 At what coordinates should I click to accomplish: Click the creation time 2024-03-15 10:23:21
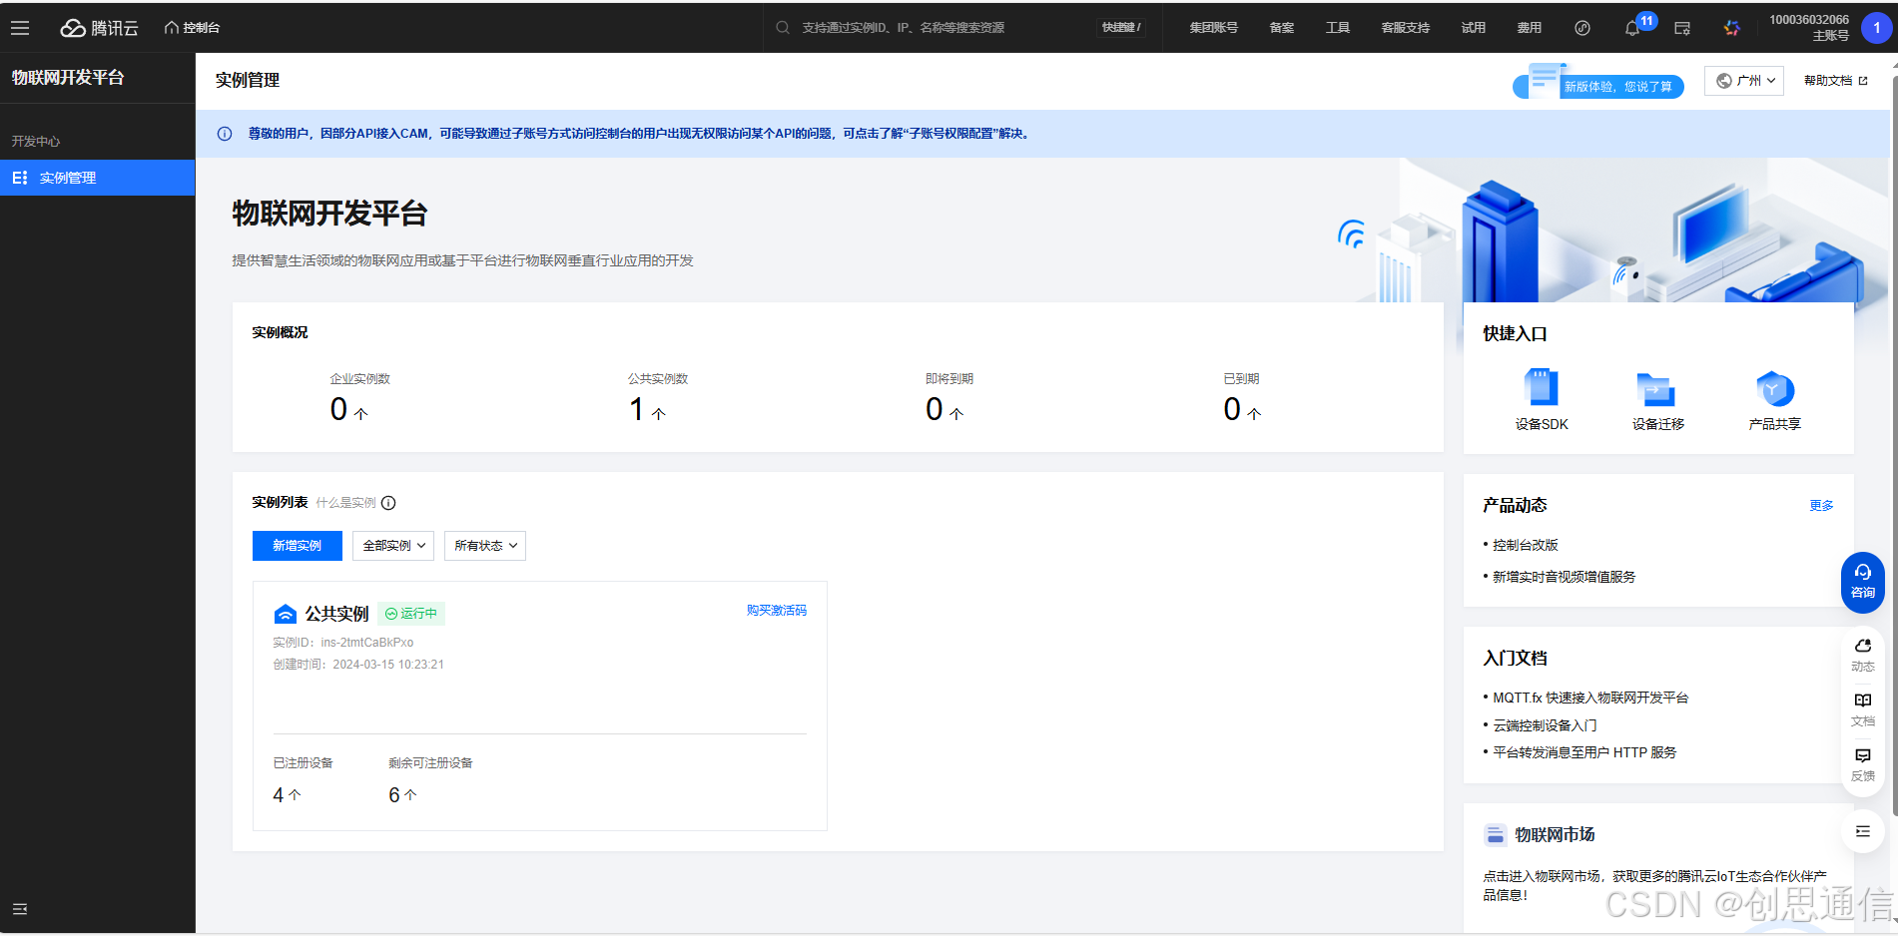(x=388, y=665)
